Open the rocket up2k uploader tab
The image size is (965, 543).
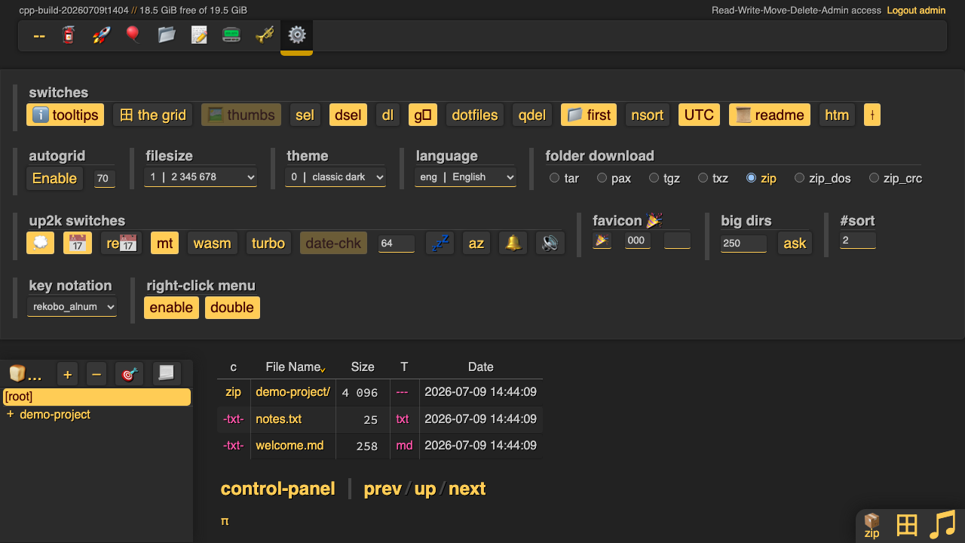pos(101,35)
